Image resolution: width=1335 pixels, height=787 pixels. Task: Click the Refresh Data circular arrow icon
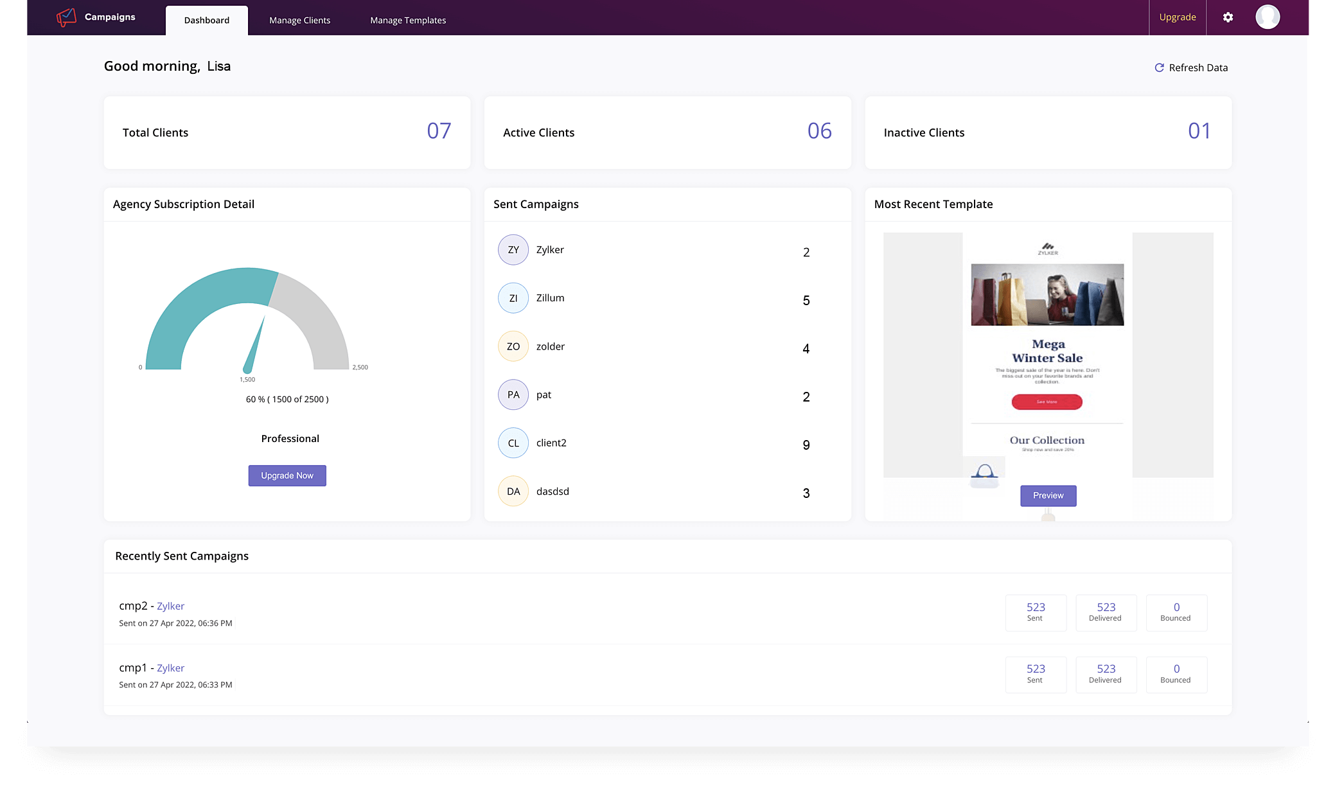(1159, 67)
